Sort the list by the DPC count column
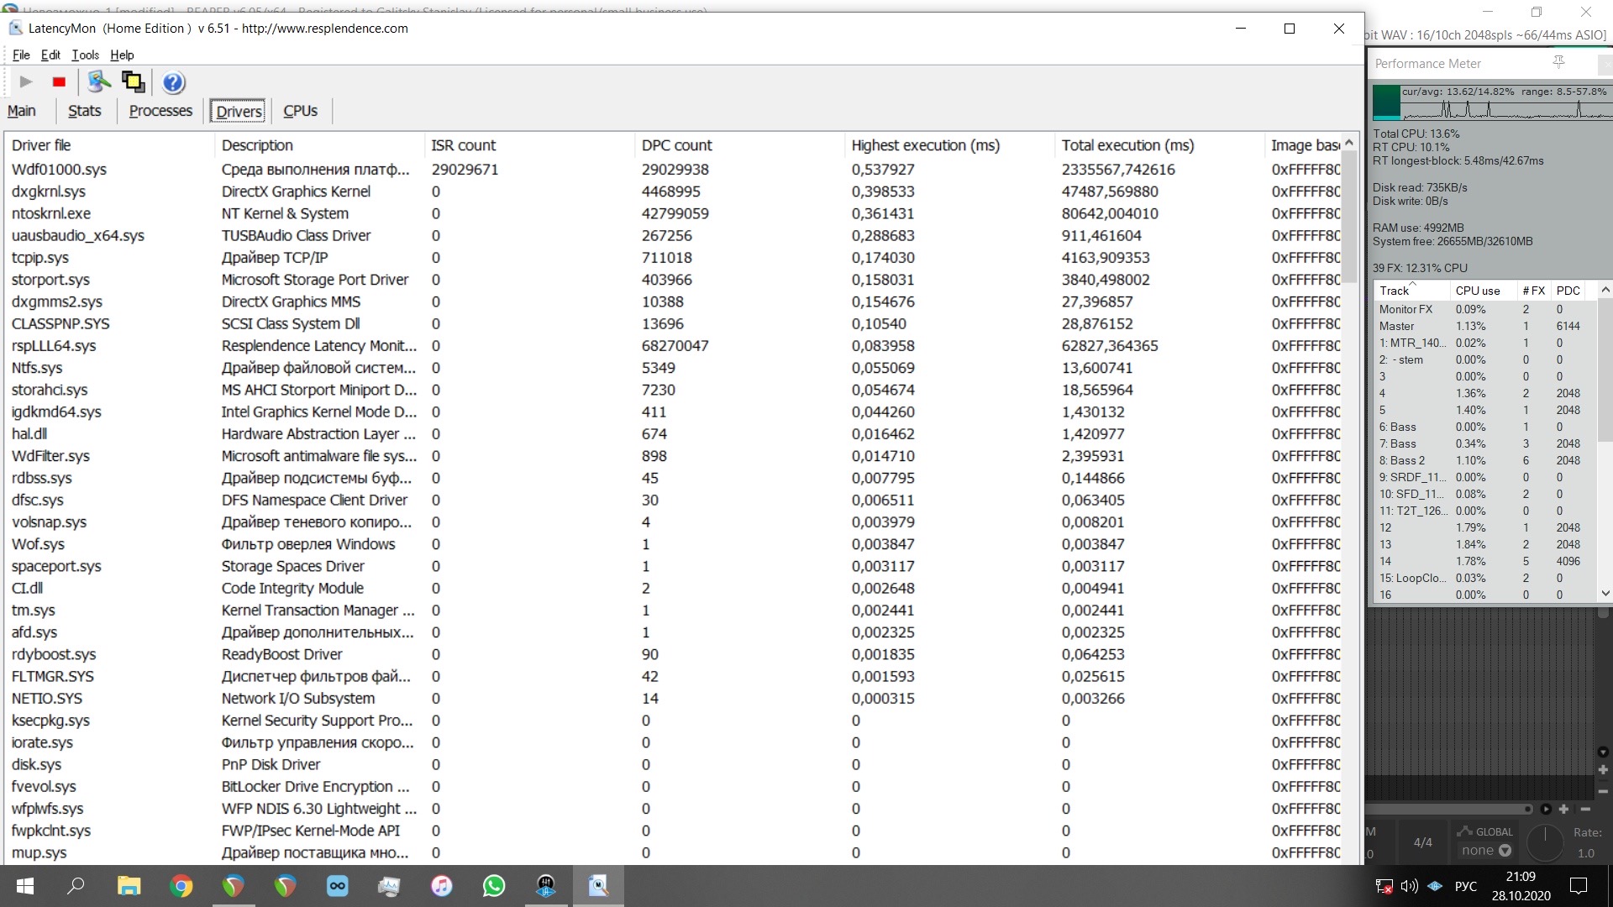The width and height of the screenshot is (1613, 907). pos(676,145)
